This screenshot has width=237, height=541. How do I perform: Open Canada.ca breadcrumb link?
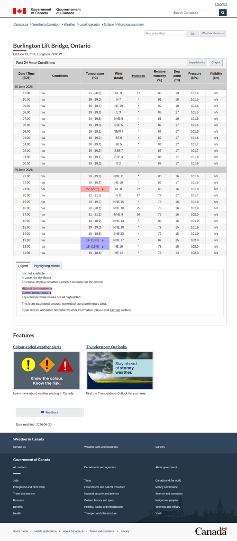pyautogui.click(x=21, y=25)
